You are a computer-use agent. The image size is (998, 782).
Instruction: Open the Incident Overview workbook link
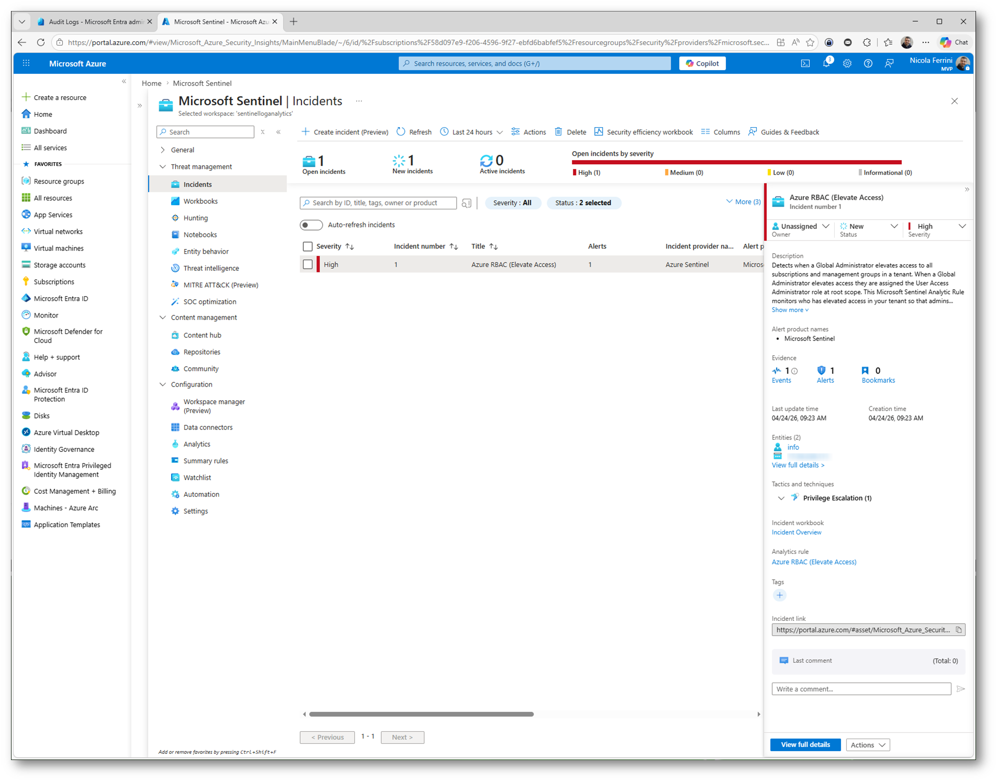click(796, 532)
